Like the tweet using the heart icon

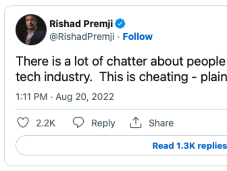[23, 122]
